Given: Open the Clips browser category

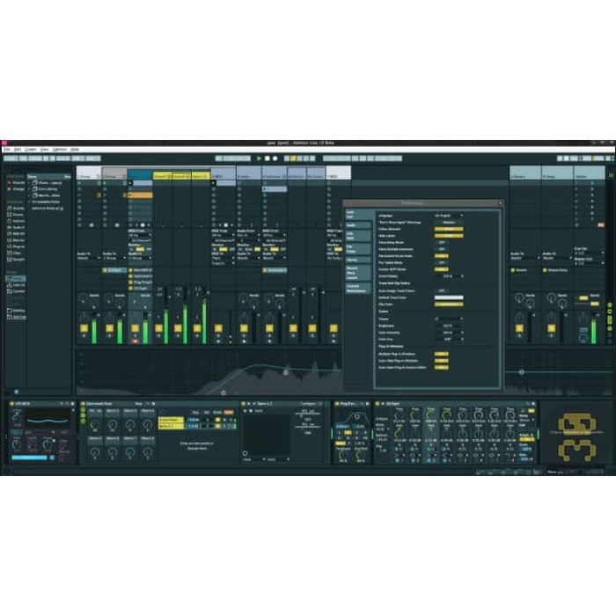Looking at the screenshot, I should point(16,253).
